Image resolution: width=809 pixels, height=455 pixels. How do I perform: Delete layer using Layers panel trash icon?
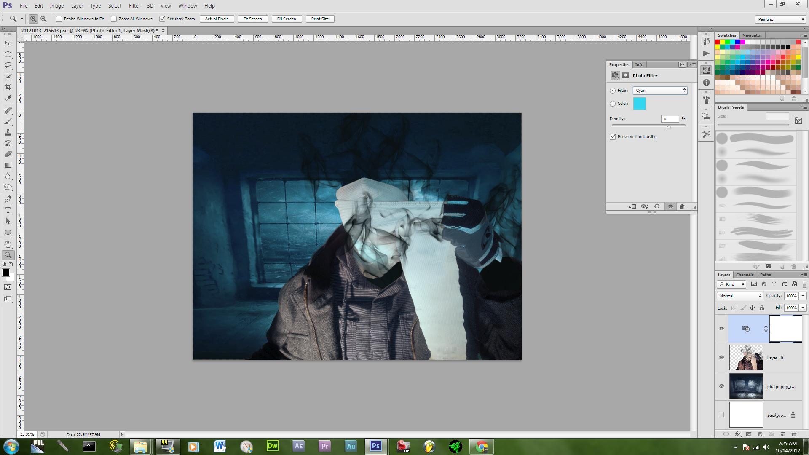pyautogui.click(x=794, y=434)
